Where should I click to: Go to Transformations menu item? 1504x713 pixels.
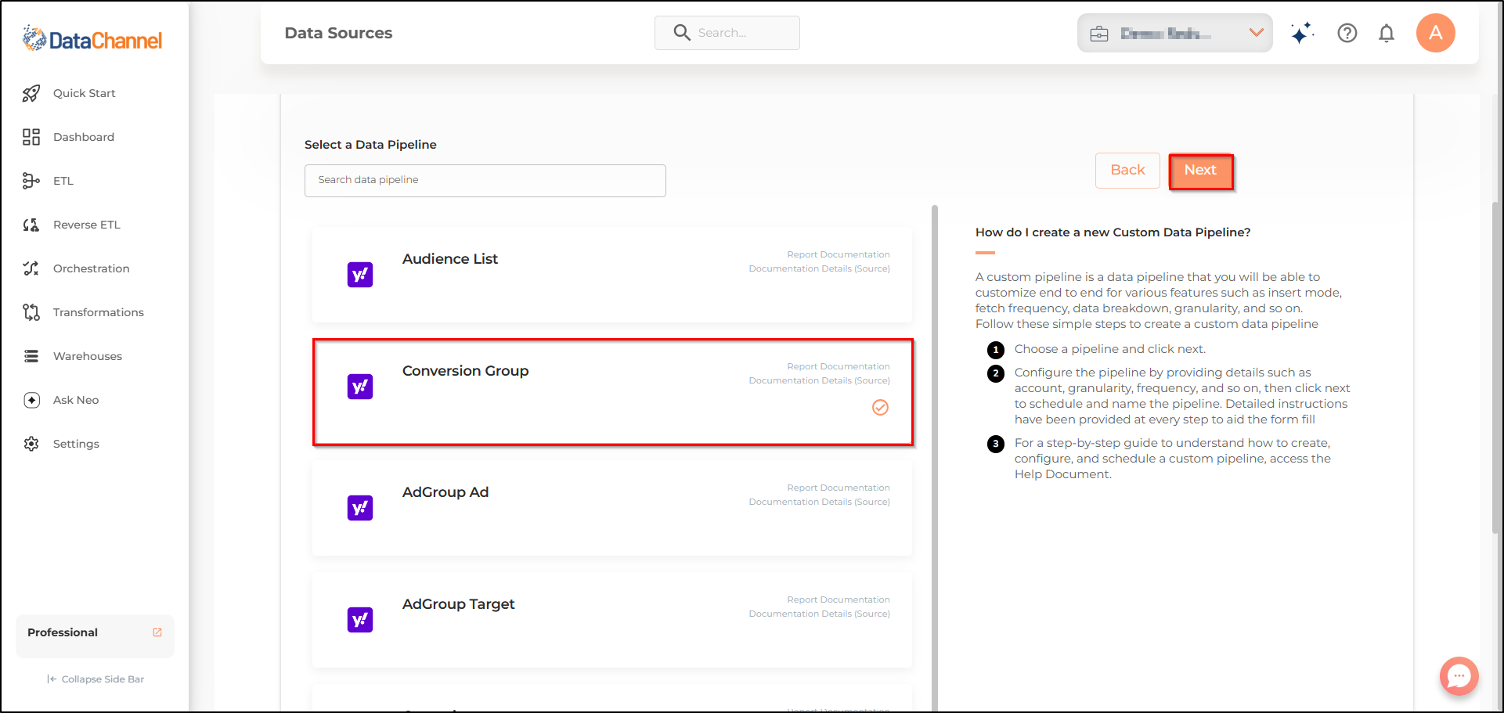(x=99, y=312)
